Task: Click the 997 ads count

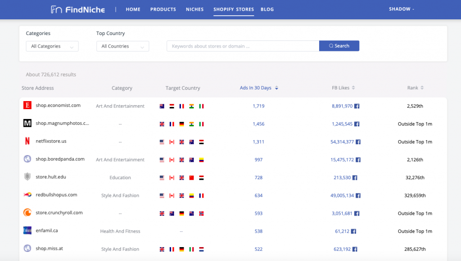Action: [258, 160]
